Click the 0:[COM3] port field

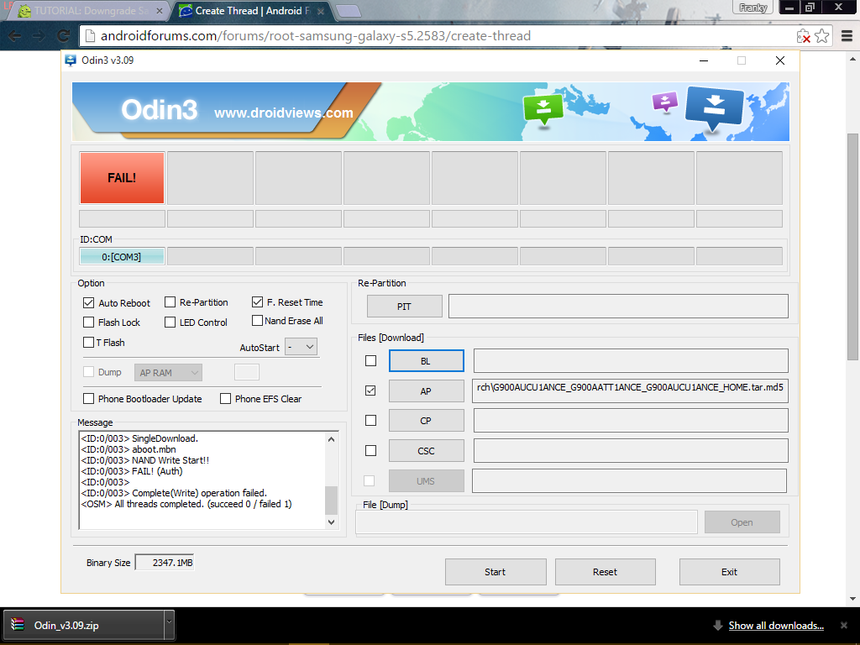pyautogui.click(x=122, y=257)
